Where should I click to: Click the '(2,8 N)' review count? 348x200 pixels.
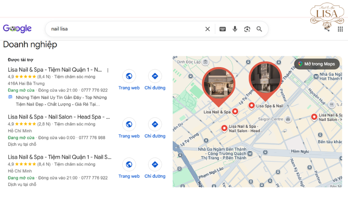44,124
